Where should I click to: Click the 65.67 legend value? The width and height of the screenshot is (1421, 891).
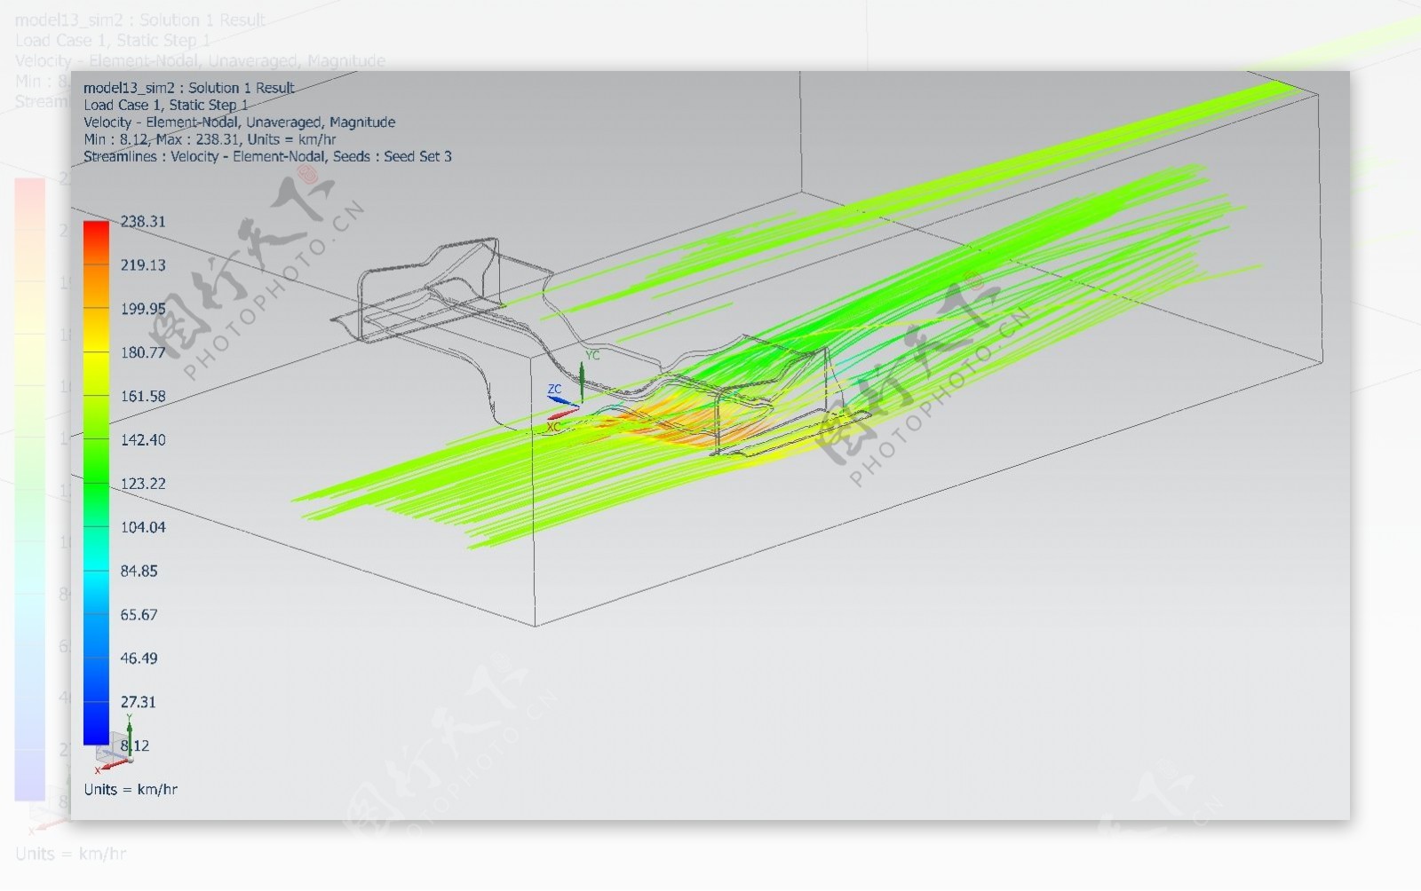point(139,614)
